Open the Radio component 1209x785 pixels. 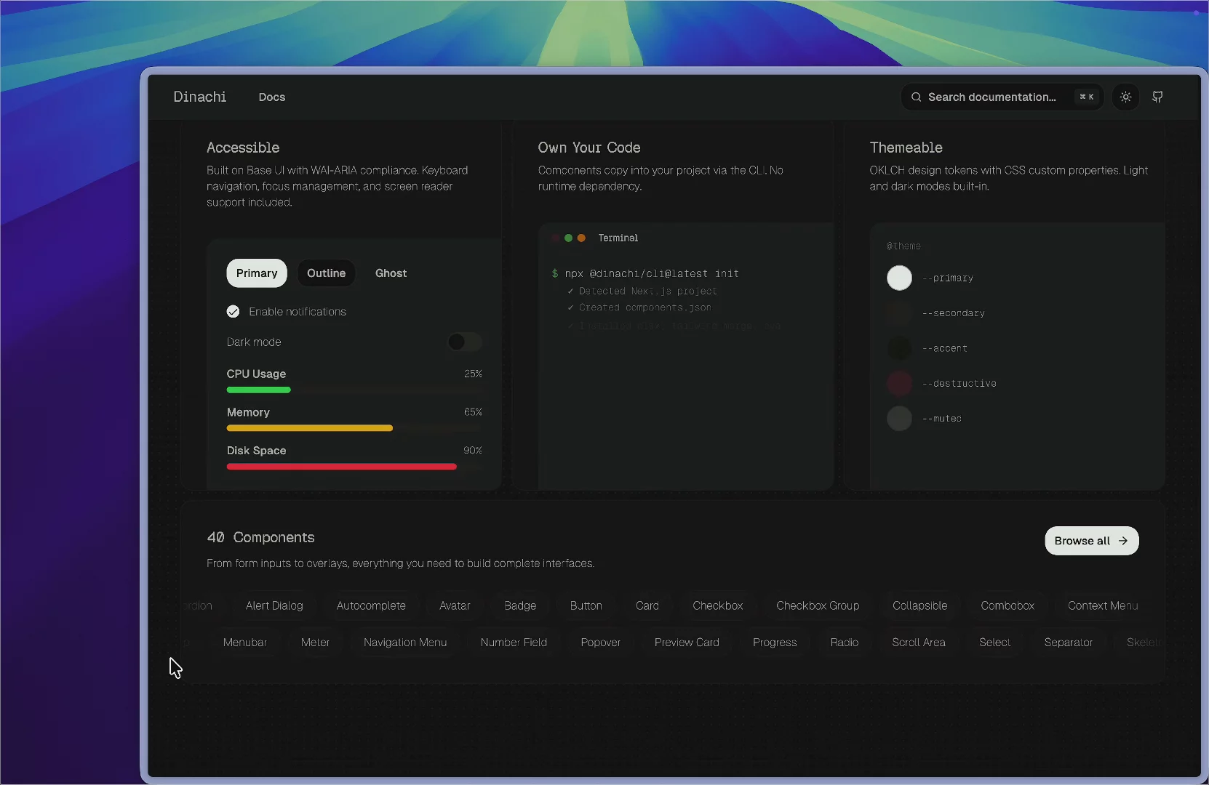click(845, 643)
